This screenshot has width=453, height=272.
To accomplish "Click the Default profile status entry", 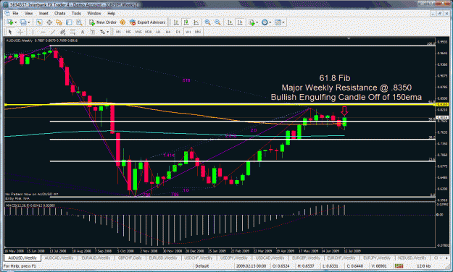I will pos(201,265).
